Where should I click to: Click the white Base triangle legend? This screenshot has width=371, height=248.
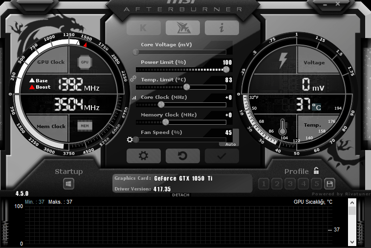coord(32,80)
